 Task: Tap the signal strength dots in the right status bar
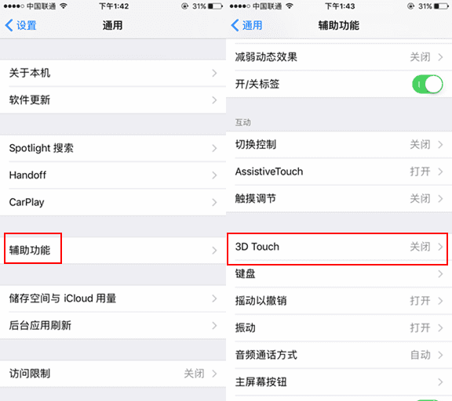[240, 6]
